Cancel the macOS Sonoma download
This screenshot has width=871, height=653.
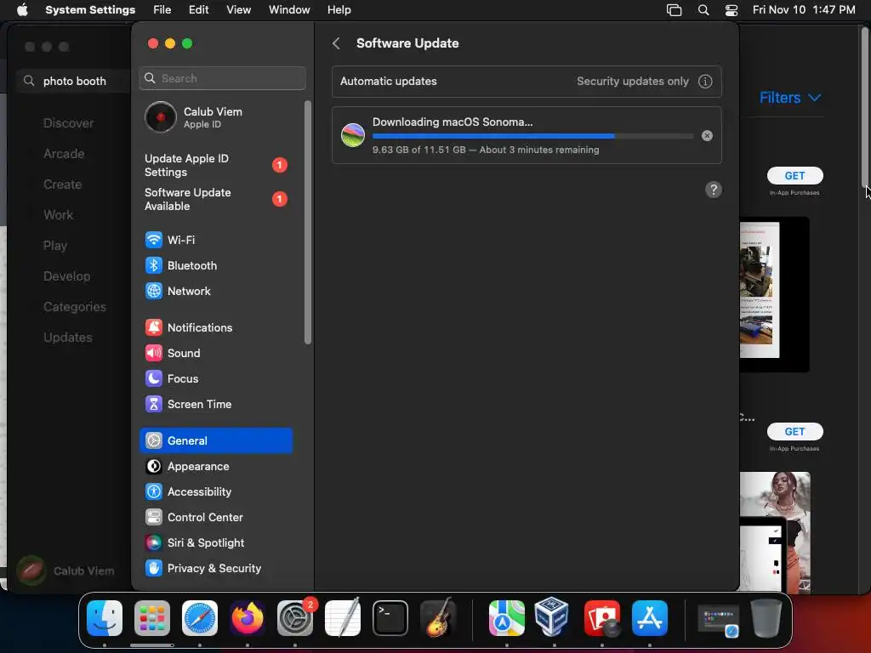[x=707, y=135]
